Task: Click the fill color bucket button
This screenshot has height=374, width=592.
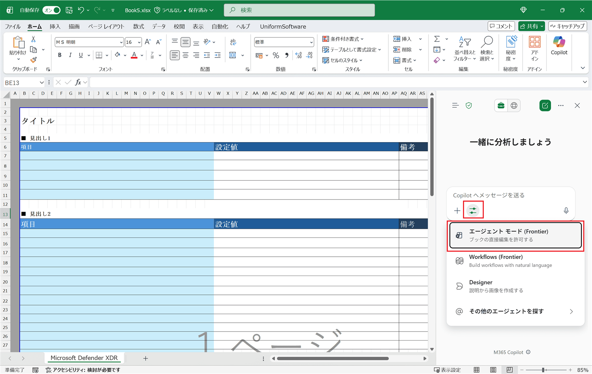Action: (x=117, y=56)
